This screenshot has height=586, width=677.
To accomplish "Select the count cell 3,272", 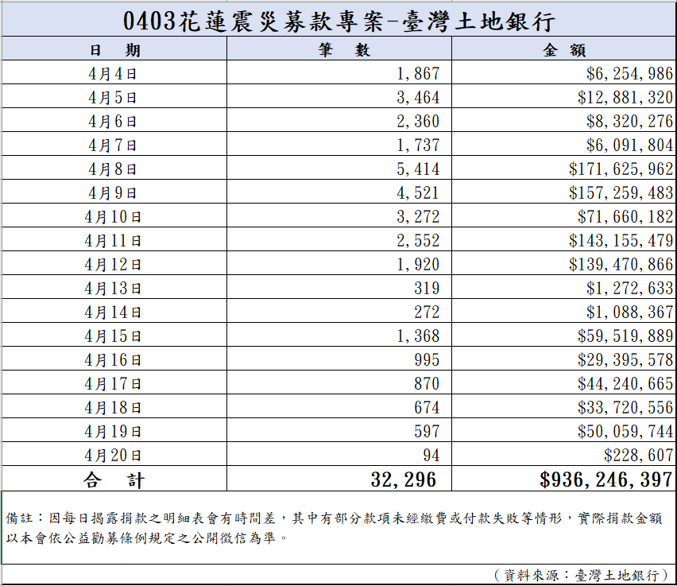I will 339,215.
